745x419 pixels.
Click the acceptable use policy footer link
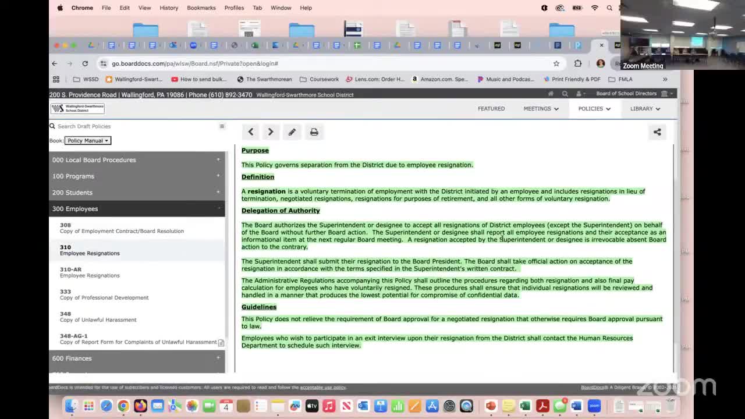pos(322,388)
